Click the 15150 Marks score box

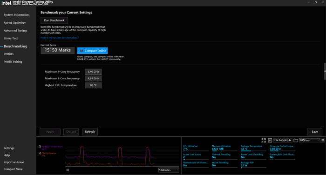pos(58,50)
